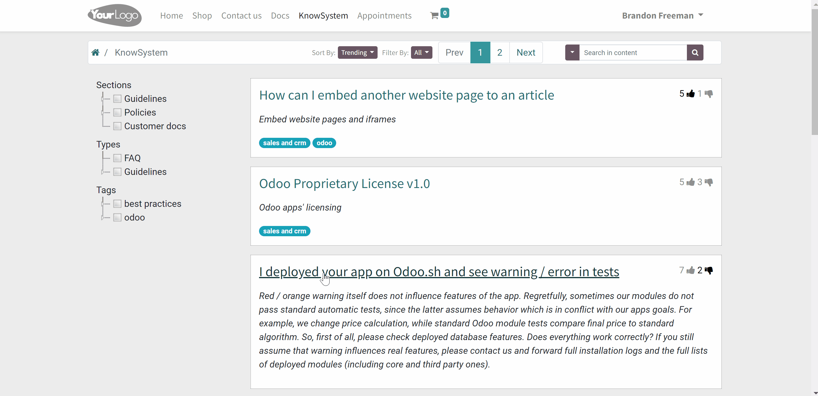Viewport: 818px width, 396px height.
Task: Go to page 2
Action: (x=500, y=52)
